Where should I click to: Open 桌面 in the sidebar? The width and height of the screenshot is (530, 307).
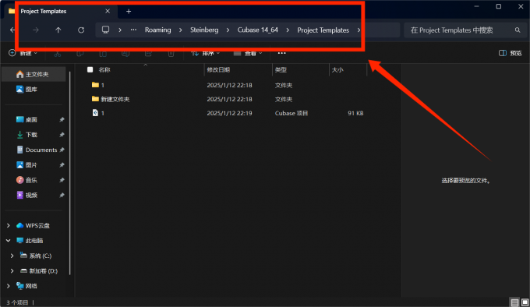[26, 119]
